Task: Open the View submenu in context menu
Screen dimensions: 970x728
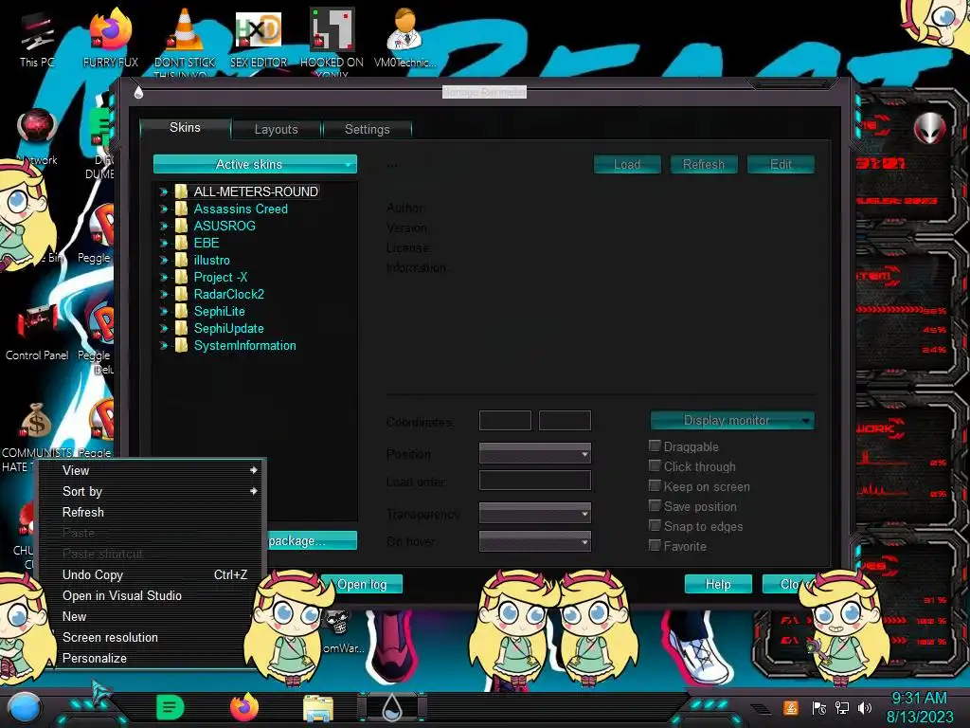Action: pyautogui.click(x=153, y=470)
